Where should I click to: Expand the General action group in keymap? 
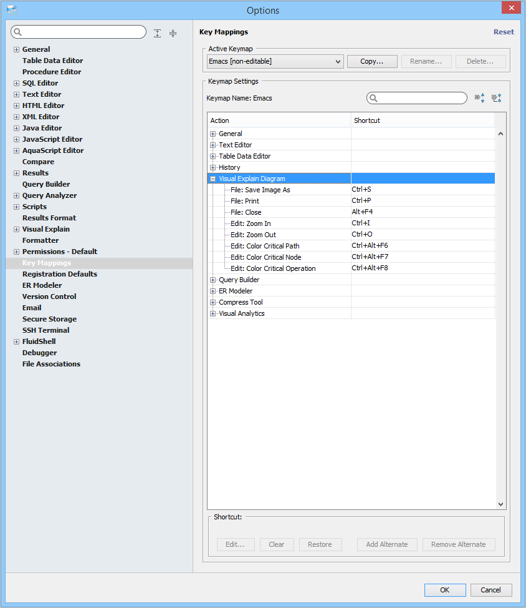[213, 134]
